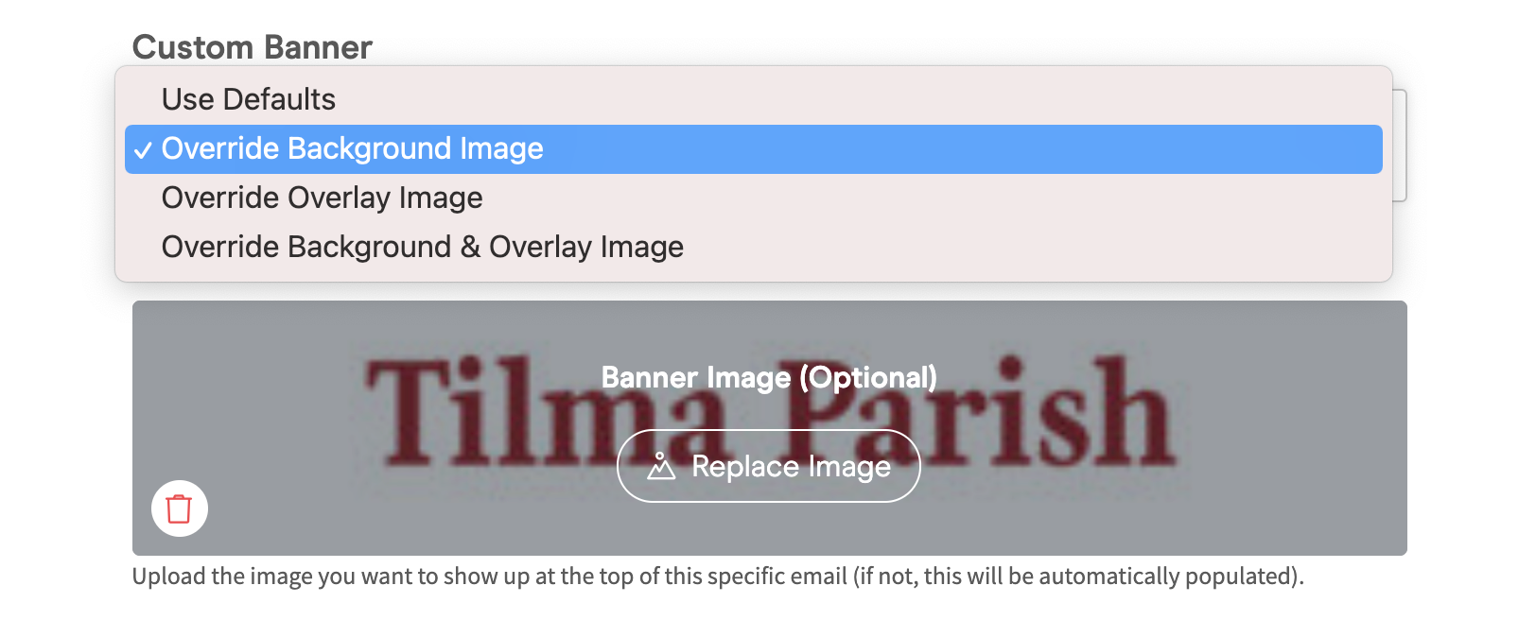1536x620 pixels.
Task: Pick Override Background & Overlay Image option
Action: 754,247
